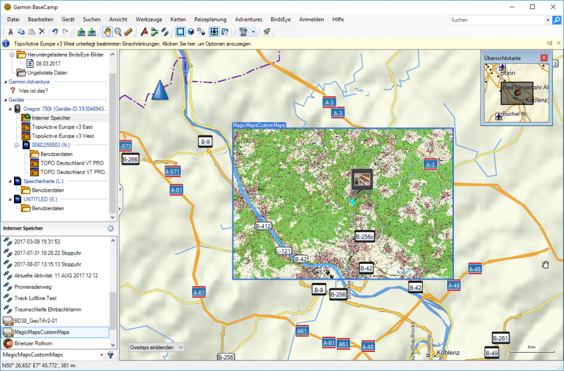564x371 pixels.
Task: Pick the ruler measure tool
Action: [x=128, y=32]
